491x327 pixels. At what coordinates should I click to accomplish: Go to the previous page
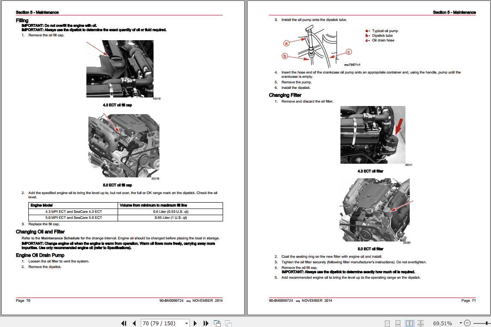pos(134,323)
